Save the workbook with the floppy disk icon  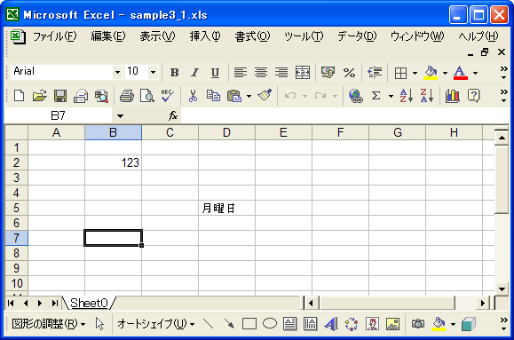click(x=60, y=96)
